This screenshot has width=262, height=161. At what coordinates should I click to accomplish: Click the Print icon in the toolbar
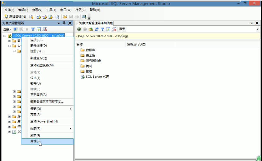pyautogui.click(x=77, y=16)
